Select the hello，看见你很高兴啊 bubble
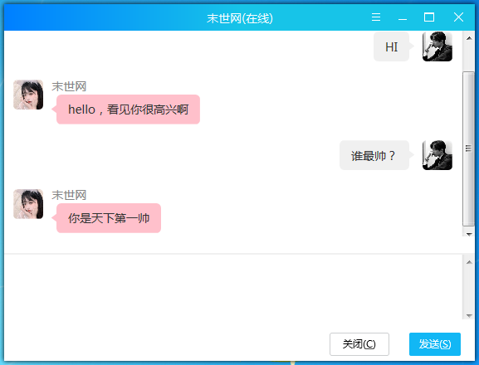 click(x=129, y=109)
